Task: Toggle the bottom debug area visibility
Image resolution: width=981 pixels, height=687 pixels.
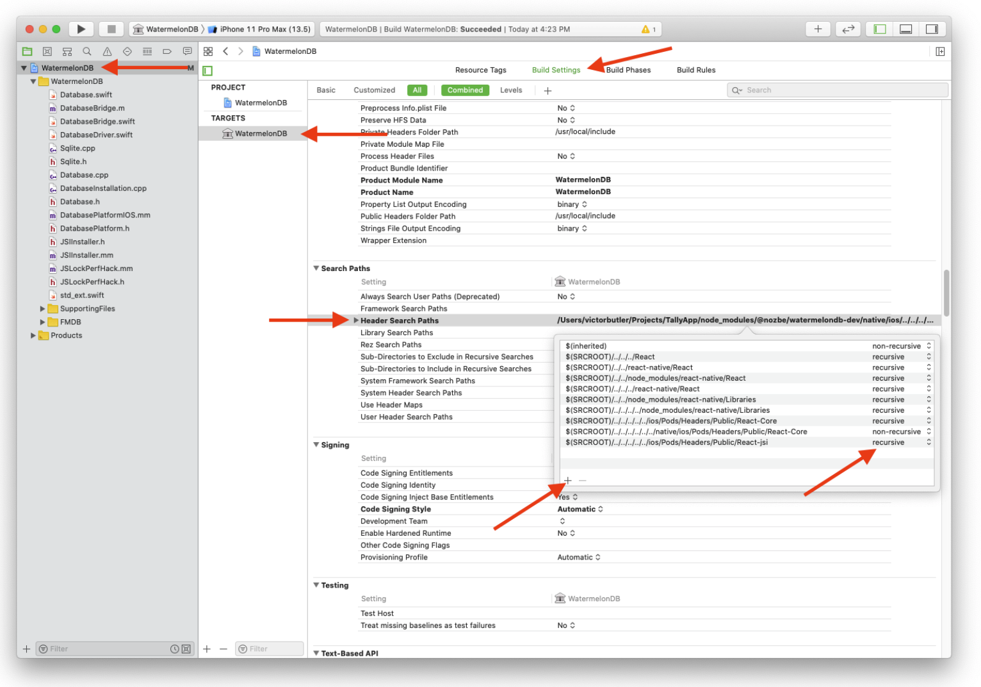Action: 905,29
